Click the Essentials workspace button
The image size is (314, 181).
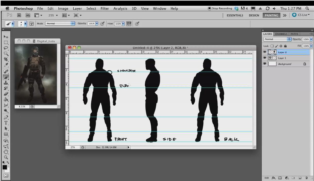(235, 15)
